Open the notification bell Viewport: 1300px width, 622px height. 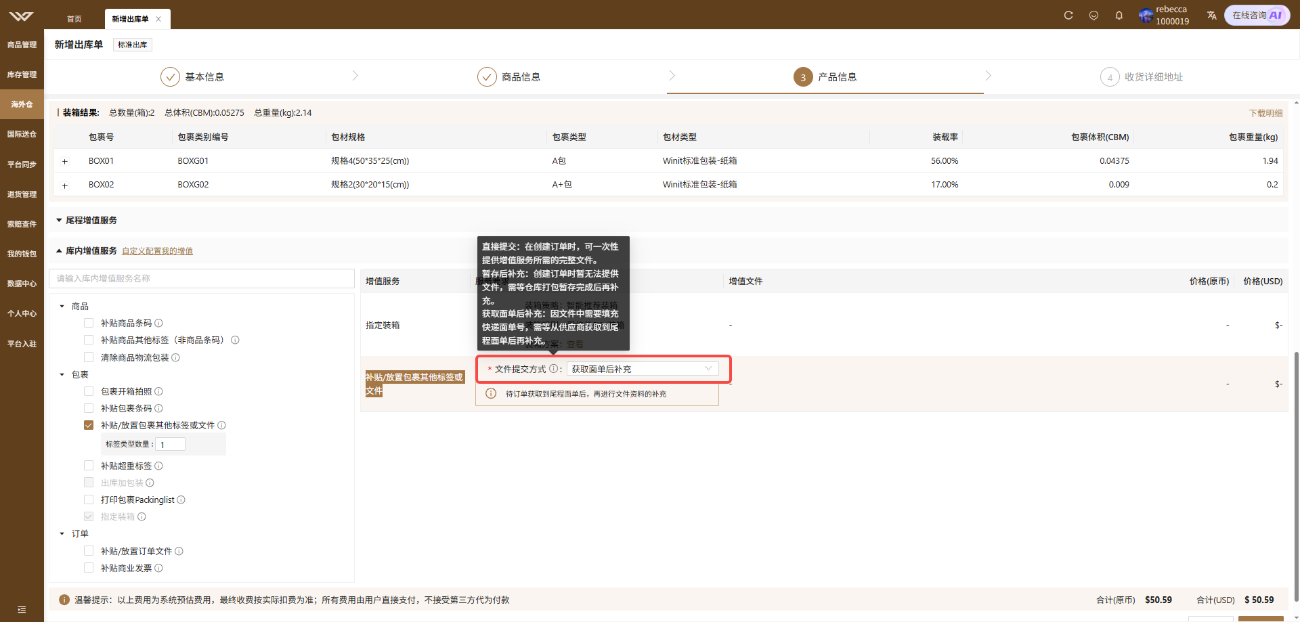click(1119, 15)
